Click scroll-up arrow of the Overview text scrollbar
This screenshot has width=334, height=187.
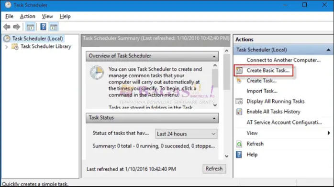215,65
